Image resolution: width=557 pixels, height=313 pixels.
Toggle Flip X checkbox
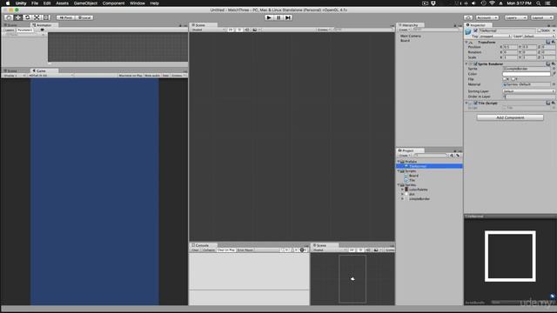[x=505, y=79]
